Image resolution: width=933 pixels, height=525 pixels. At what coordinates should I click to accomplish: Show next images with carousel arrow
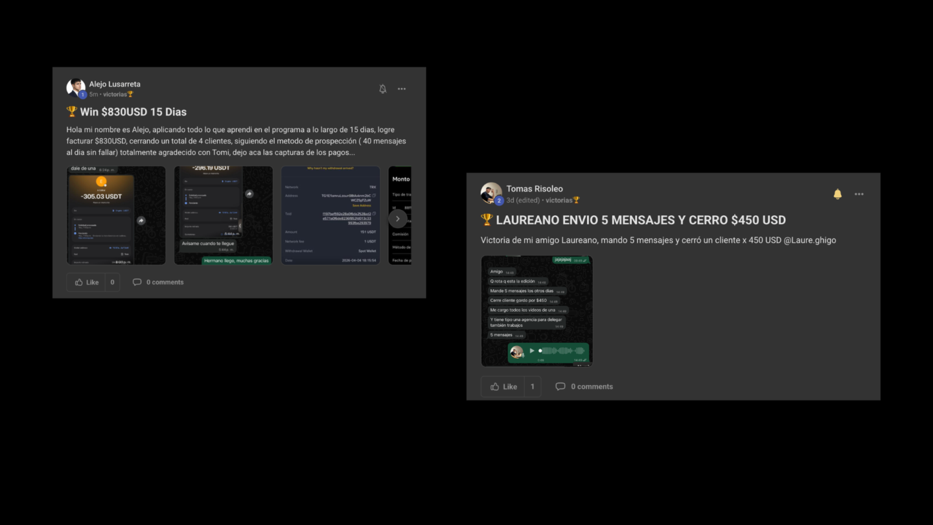(398, 218)
